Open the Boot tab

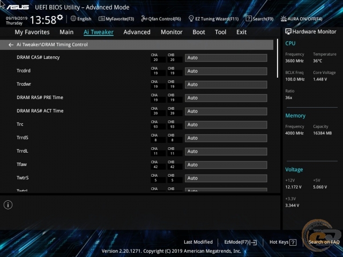point(199,32)
